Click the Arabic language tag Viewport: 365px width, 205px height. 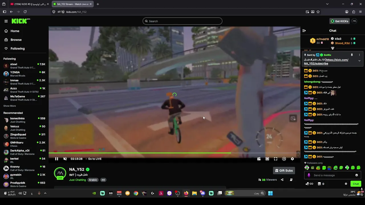[x=93, y=180]
